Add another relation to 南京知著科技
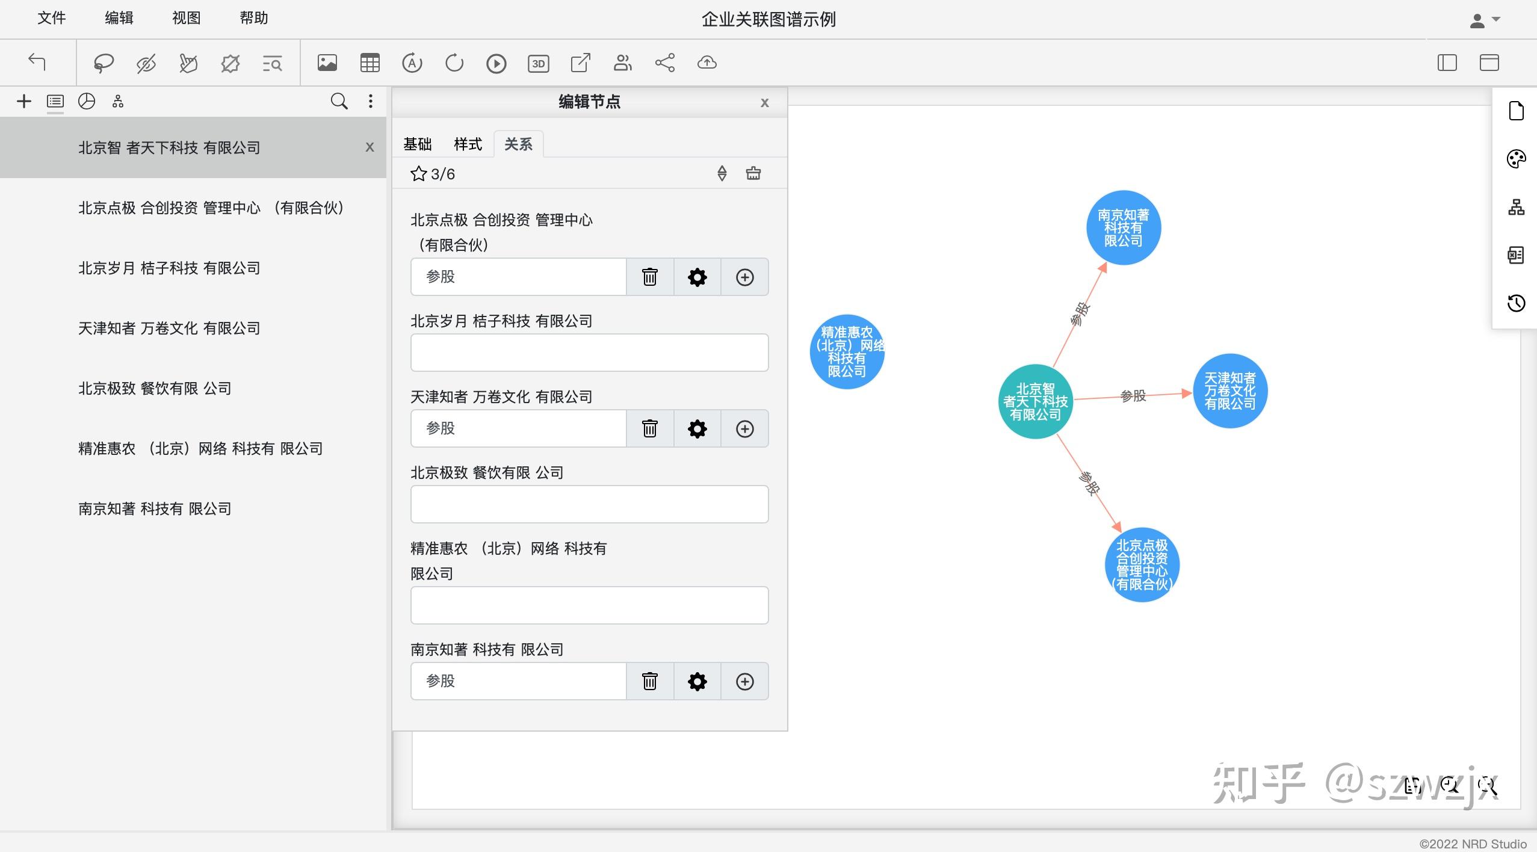 pos(744,681)
